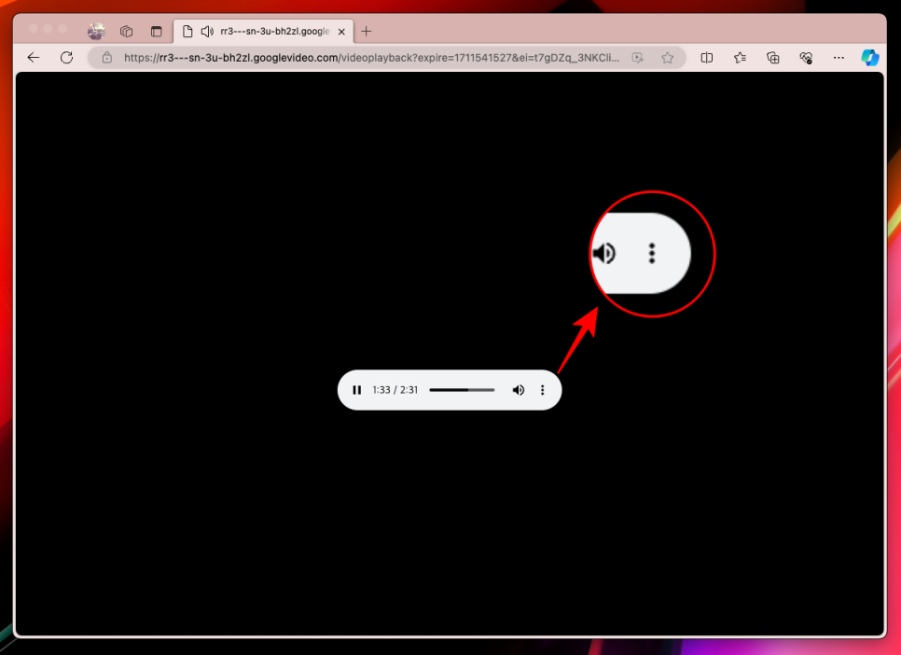
Task: Open the Workspaces icon
Action: point(127,31)
